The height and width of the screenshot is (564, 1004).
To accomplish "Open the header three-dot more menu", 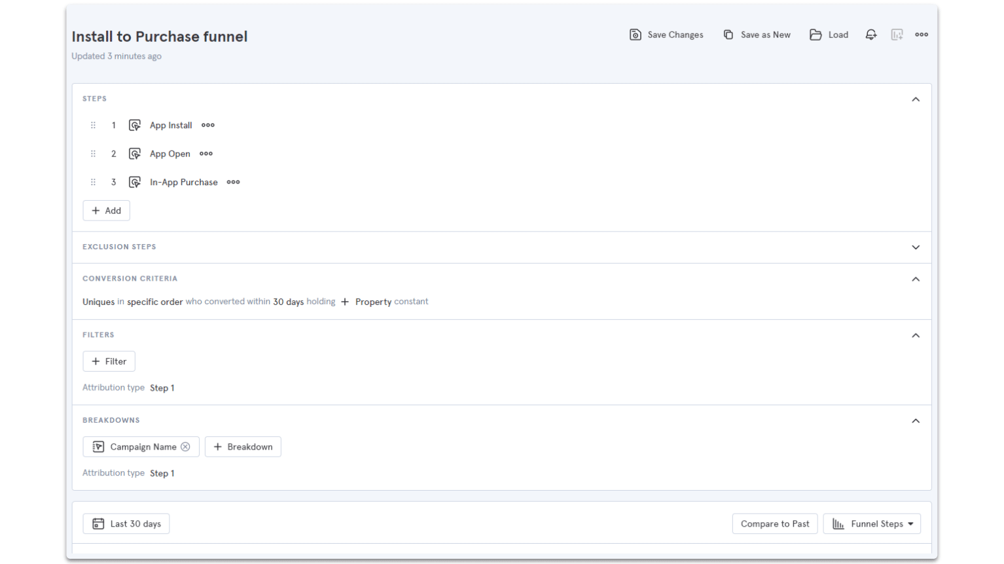I will point(922,35).
